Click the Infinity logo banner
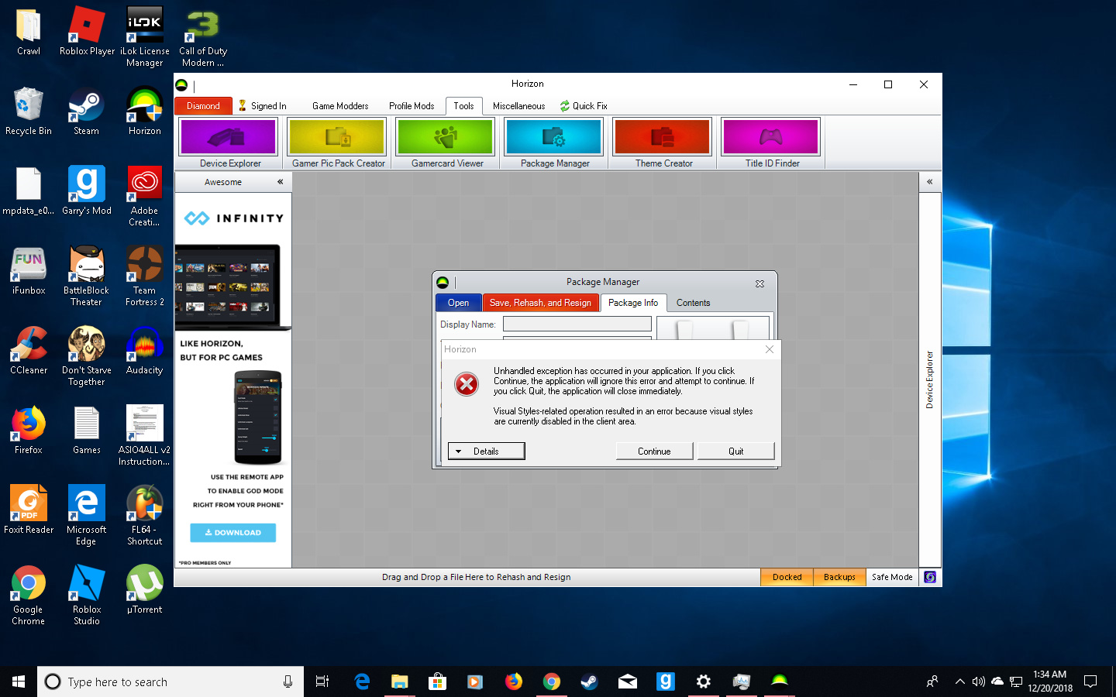Image resolution: width=1116 pixels, height=697 pixels. 233,218
